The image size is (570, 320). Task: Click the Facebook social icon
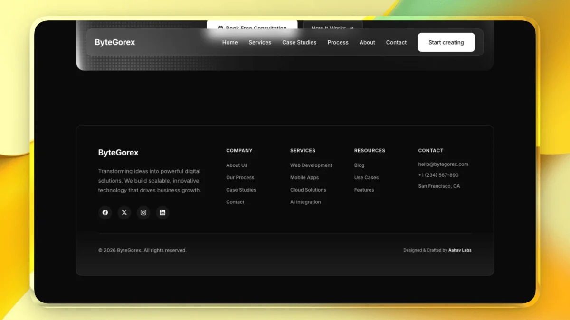click(105, 212)
